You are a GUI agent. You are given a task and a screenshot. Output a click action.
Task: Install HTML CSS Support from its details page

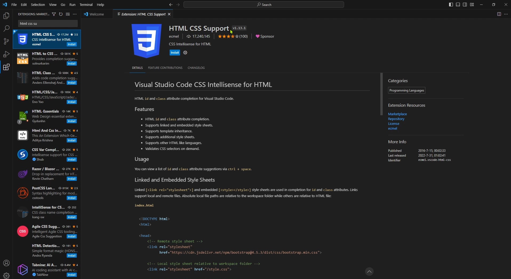[x=175, y=53]
